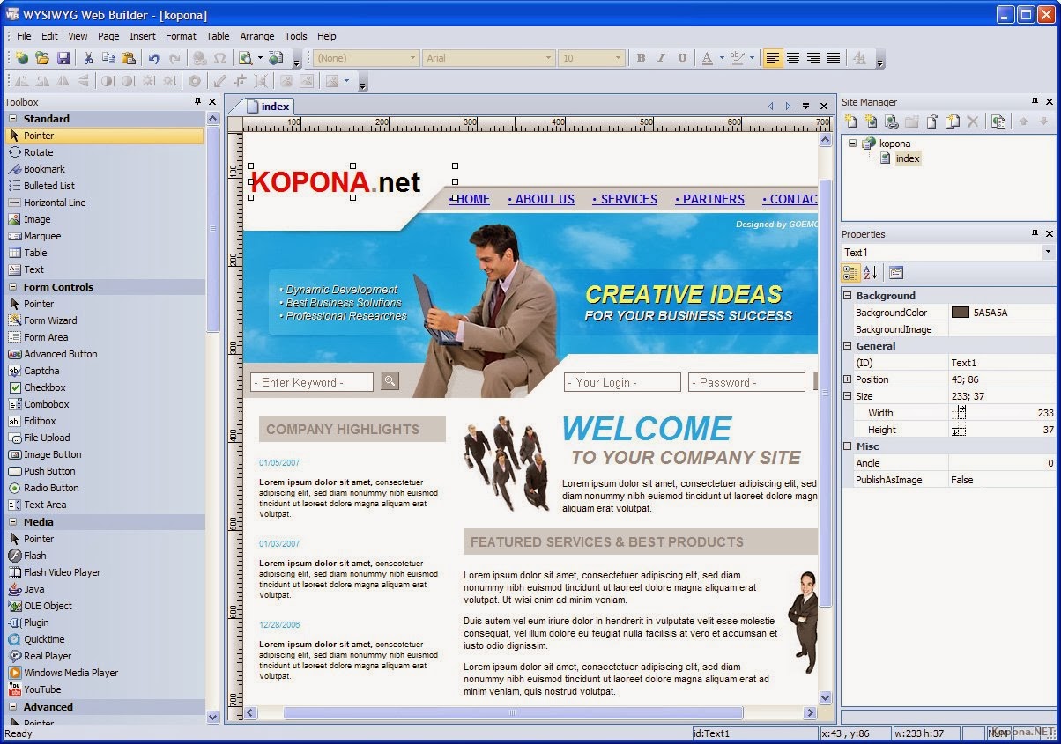Expand the Position property
Viewport: 1061px width, 744px height.
[x=848, y=379]
